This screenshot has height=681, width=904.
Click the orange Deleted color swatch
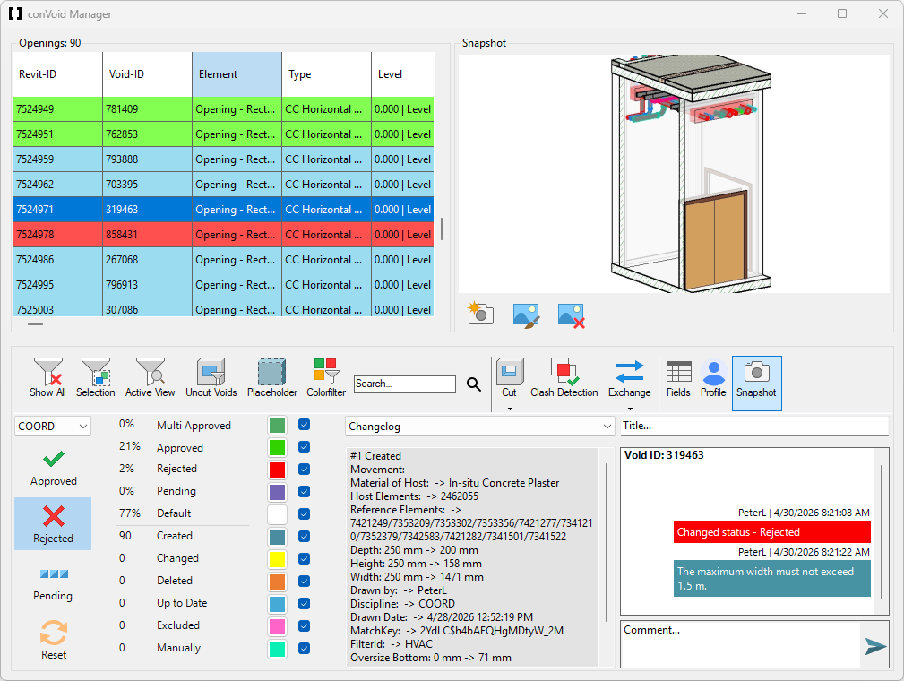(278, 582)
